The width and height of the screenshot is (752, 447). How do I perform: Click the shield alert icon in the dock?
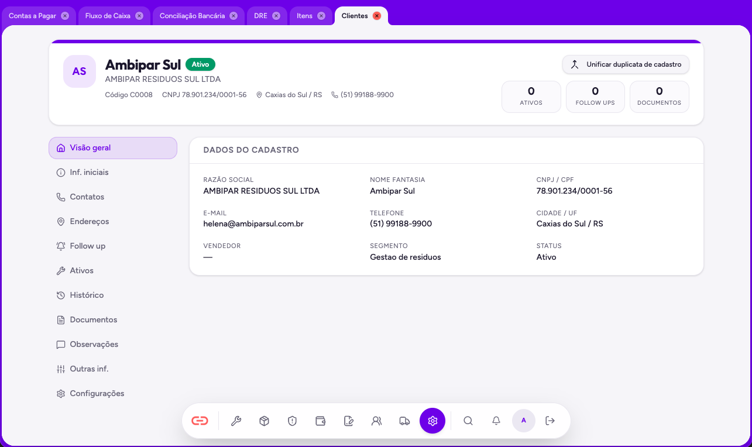click(x=293, y=421)
